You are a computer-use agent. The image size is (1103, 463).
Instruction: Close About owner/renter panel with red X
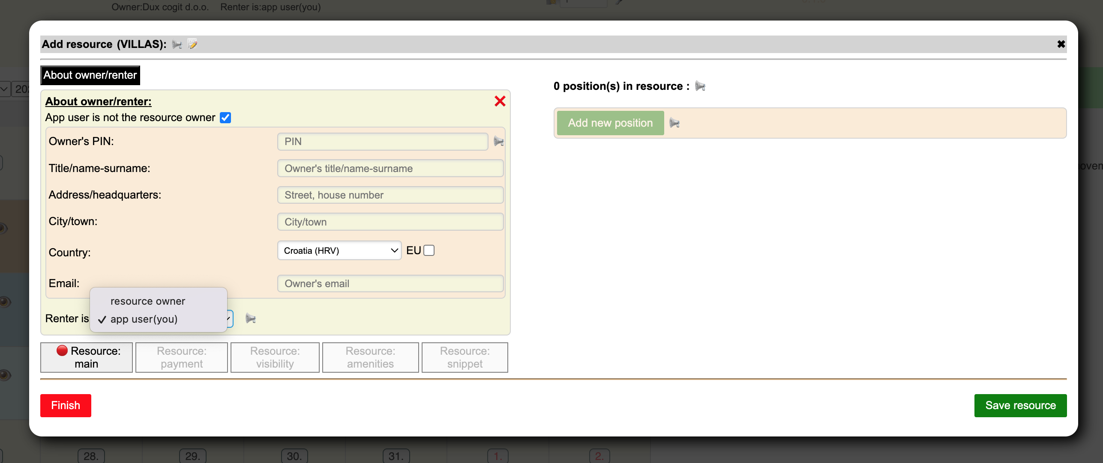(x=500, y=101)
